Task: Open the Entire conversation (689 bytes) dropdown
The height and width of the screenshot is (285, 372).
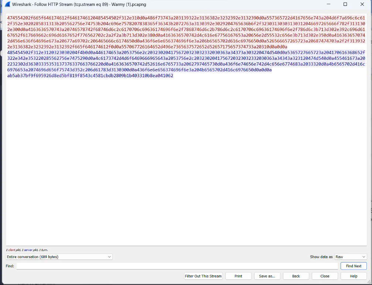Action: click(x=59, y=257)
